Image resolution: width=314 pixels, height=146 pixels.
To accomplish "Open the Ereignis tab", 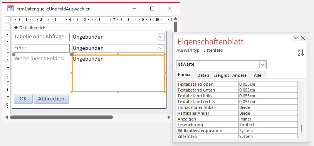I will tap(221, 75).
